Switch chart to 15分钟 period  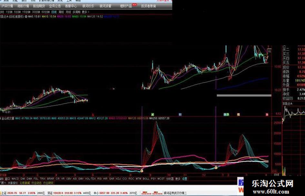26,12
